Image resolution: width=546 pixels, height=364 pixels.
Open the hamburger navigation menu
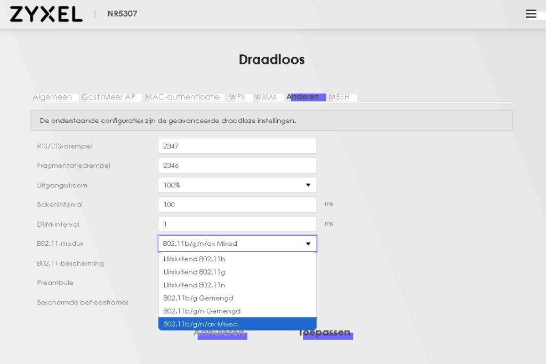532,14
